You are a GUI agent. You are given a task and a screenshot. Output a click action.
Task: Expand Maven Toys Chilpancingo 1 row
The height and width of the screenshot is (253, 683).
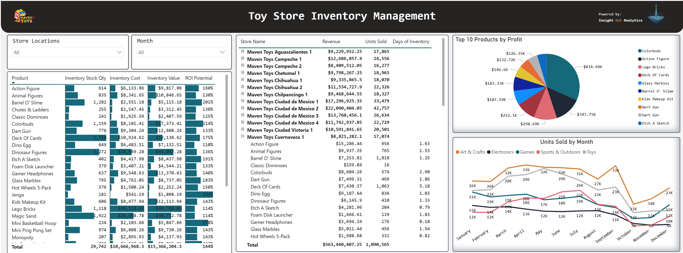tap(242, 94)
